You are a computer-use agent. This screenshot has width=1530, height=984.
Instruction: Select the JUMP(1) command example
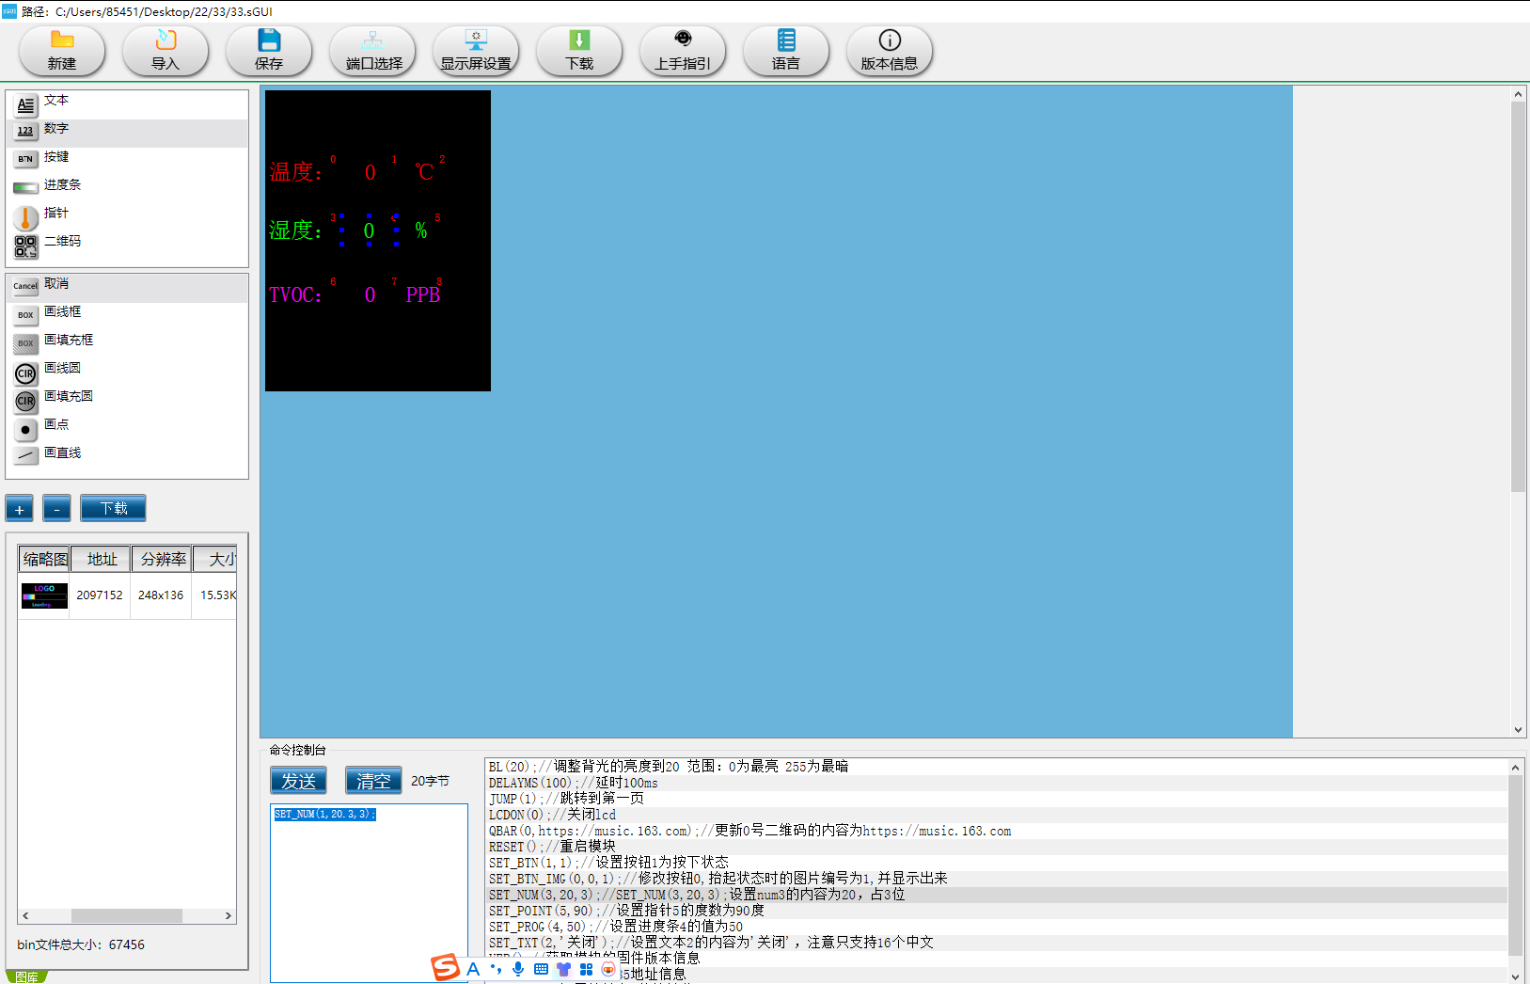(997, 799)
